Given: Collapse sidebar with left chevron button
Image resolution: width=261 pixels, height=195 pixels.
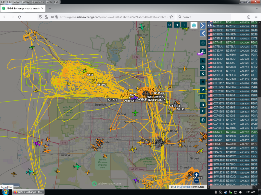Looking at the screenshot, I should 203,33.
